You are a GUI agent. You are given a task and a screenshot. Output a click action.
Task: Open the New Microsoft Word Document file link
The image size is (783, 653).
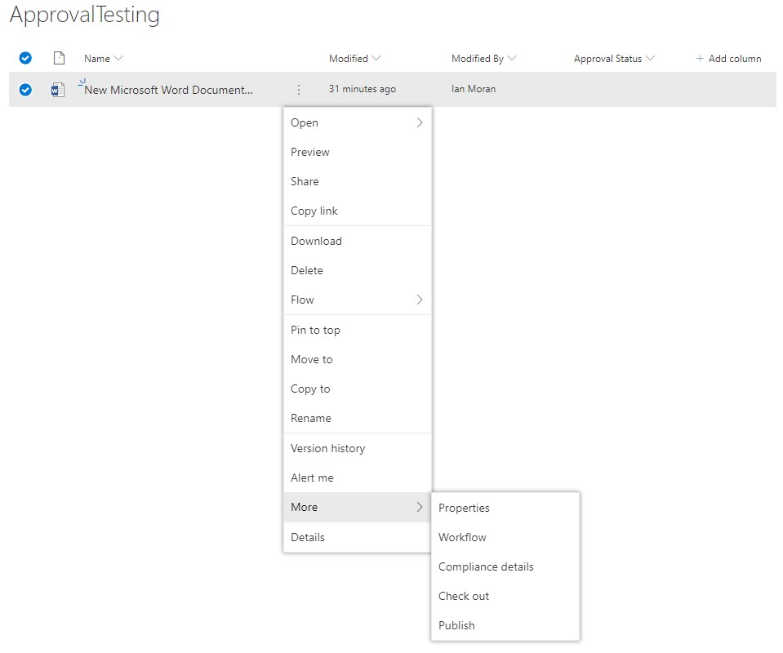click(169, 90)
